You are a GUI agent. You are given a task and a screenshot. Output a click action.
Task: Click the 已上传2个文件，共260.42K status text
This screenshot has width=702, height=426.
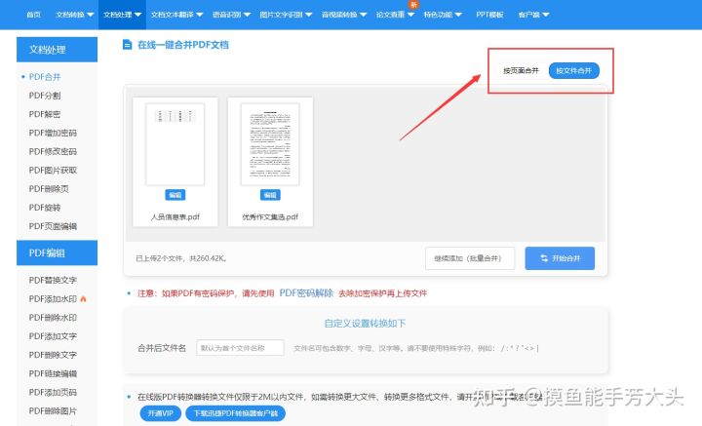coord(181,258)
